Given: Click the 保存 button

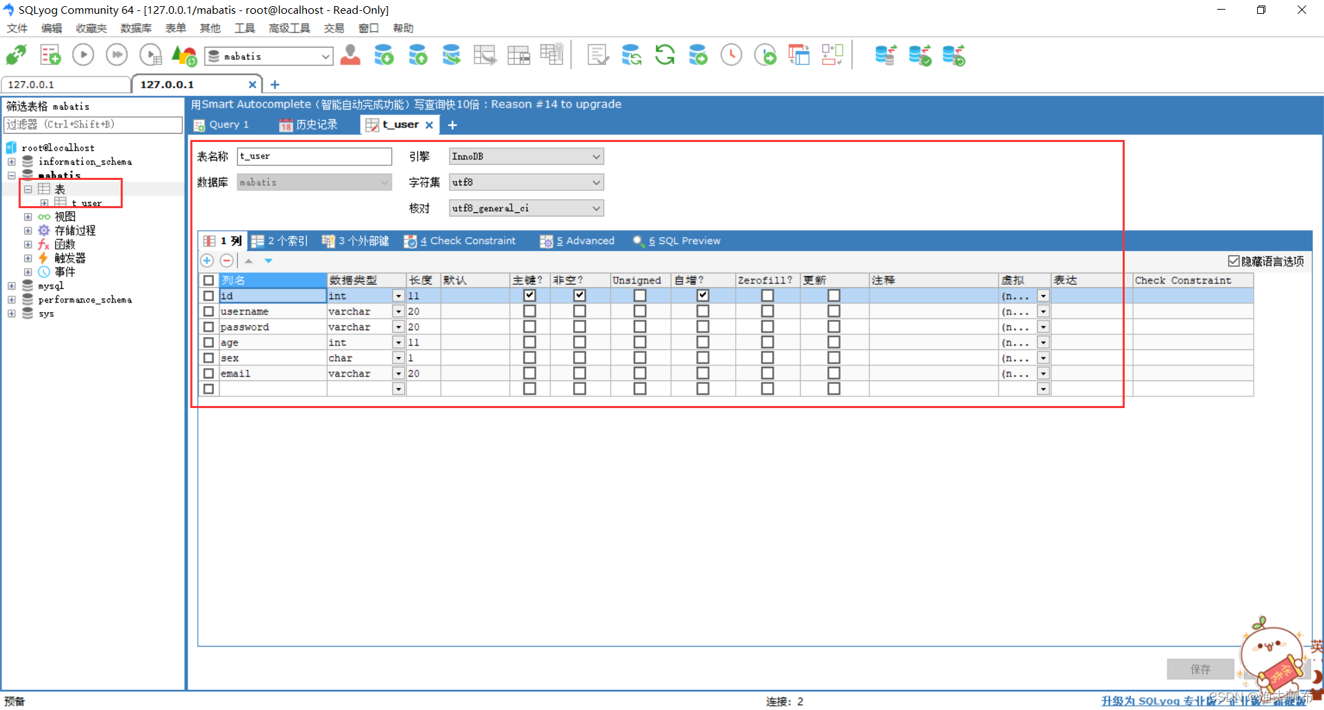Looking at the screenshot, I should click(x=1201, y=669).
